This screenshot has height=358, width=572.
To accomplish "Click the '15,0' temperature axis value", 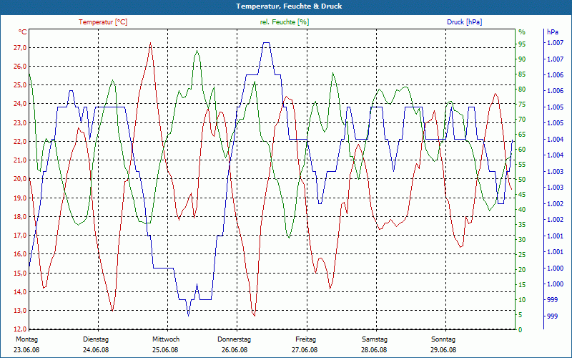I will click(x=20, y=273).
